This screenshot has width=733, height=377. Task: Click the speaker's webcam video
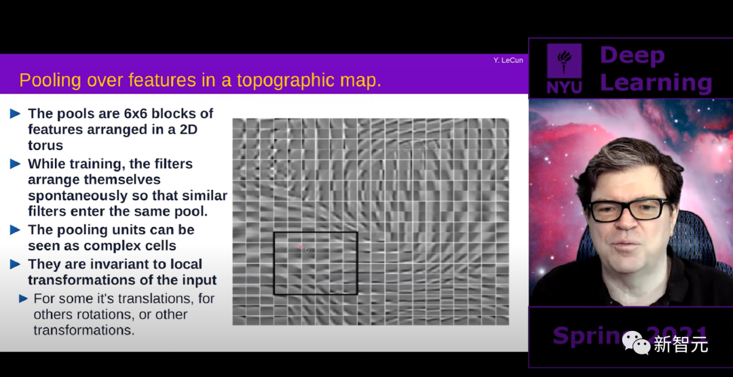631,202
